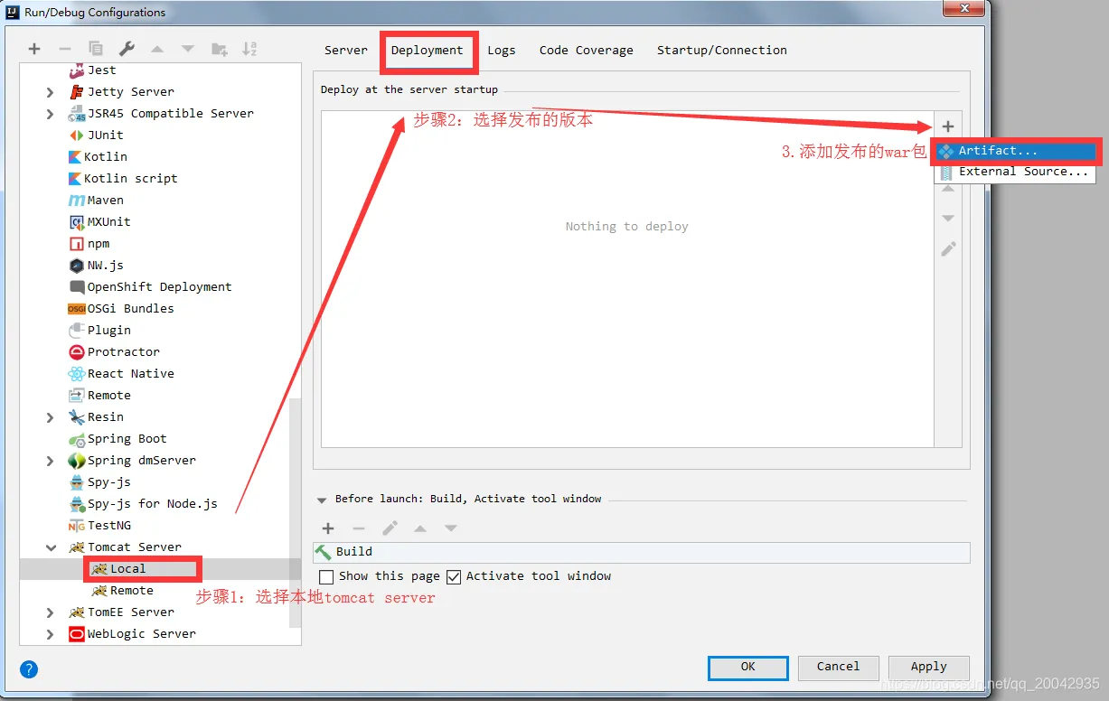Expand the JSR45 Compatible Server node

(51, 113)
